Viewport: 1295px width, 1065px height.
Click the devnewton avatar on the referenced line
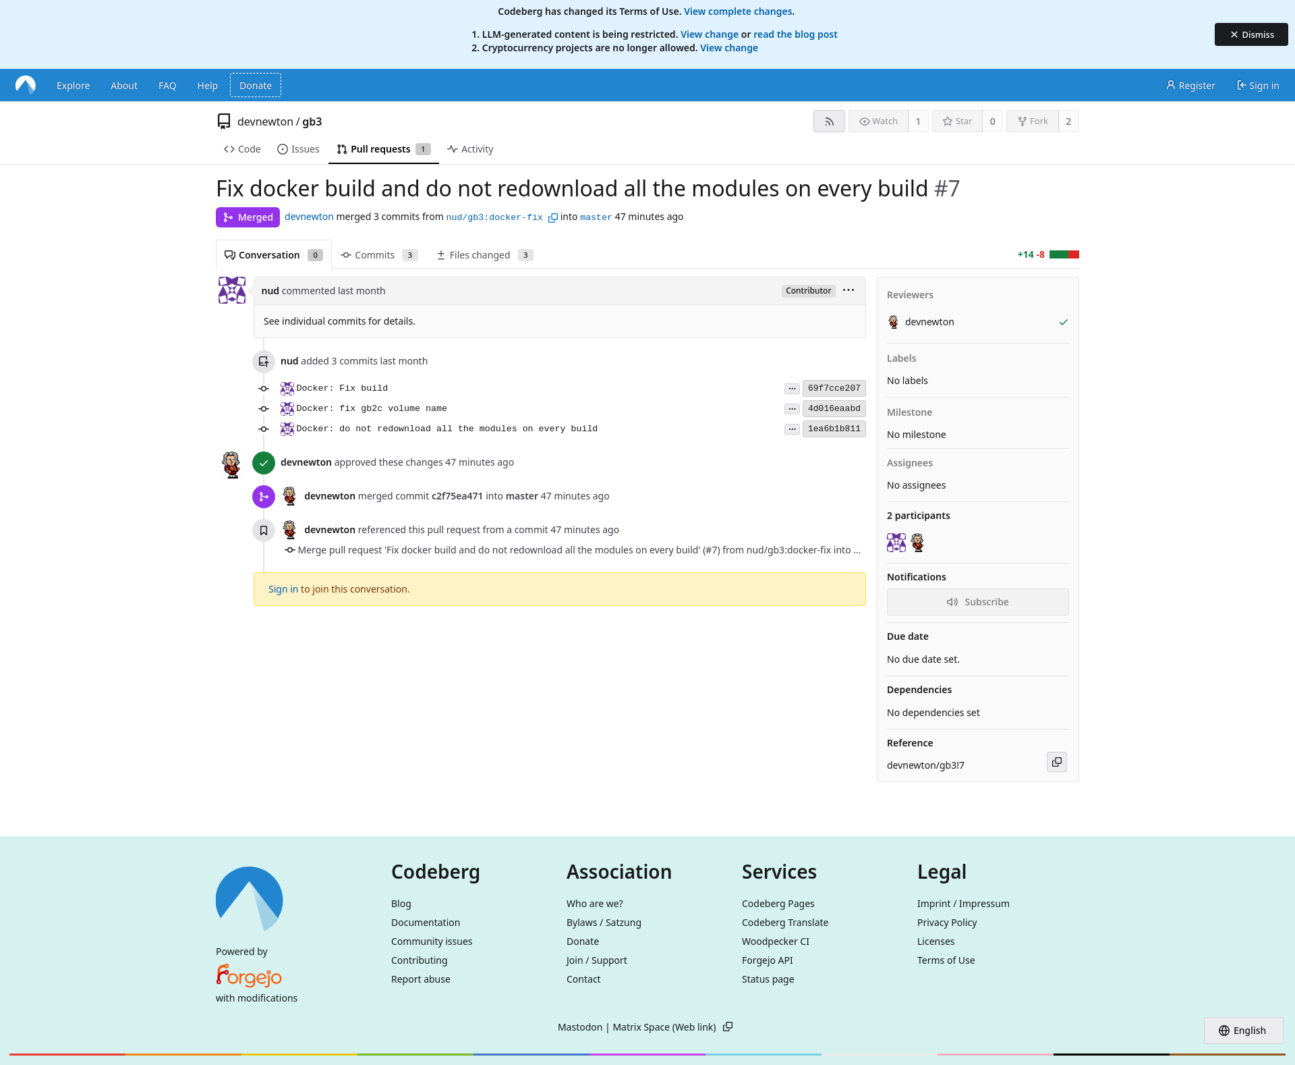click(290, 530)
